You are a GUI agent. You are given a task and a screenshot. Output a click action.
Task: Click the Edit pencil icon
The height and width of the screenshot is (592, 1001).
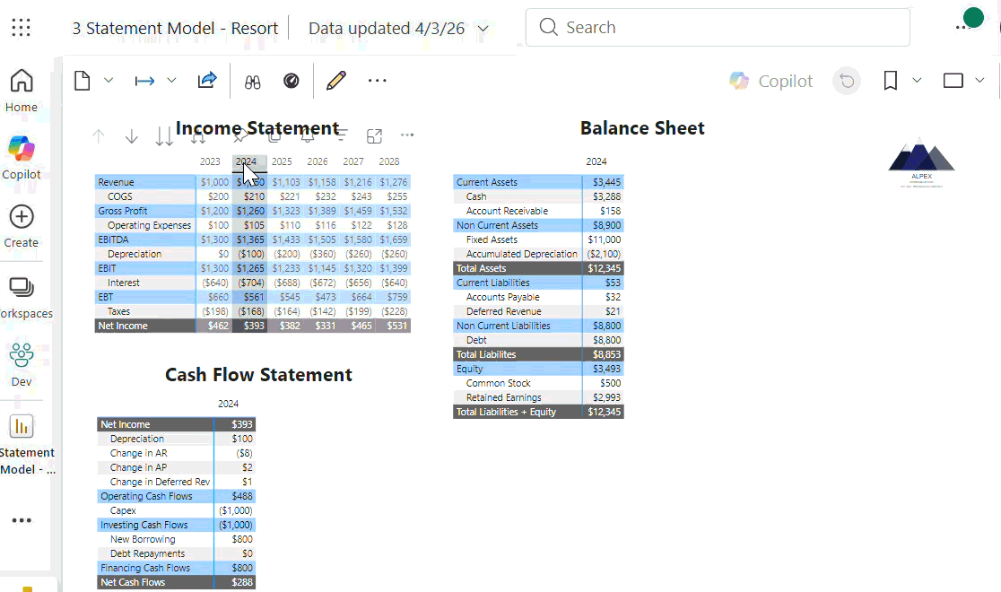pyautogui.click(x=336, y=81)
